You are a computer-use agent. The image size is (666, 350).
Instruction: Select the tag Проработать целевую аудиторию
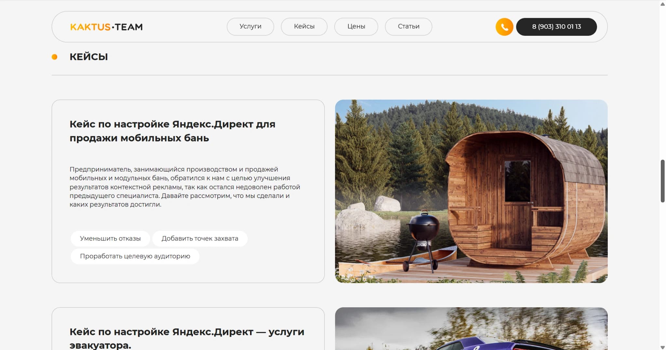tap(135, 256)
